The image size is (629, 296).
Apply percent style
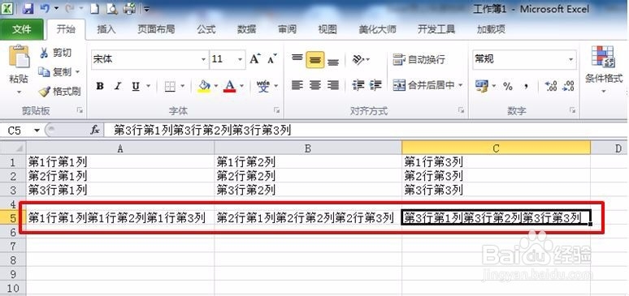pos(508,86)
